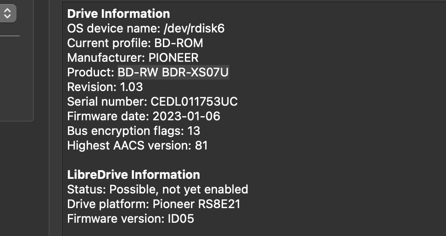This screenshot has width=446, height=236.
Task: Click the drive platform Pioneer RS8E21
Action: (196, 204)
